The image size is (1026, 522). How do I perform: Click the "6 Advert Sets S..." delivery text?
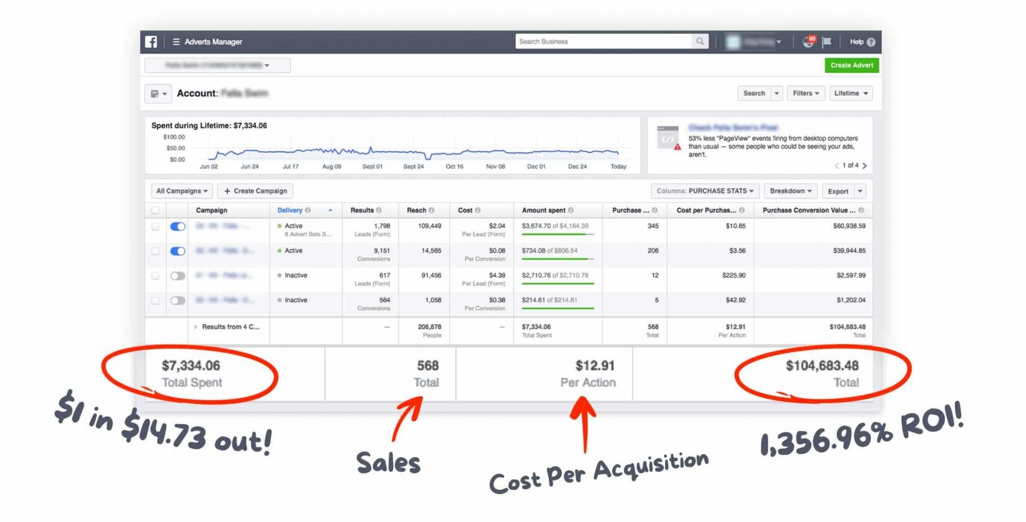click(x=308, y=235)
